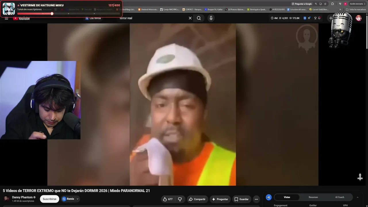Click the Engagement column label
This screenshot has width=368, height=207.
click(280, 205)
